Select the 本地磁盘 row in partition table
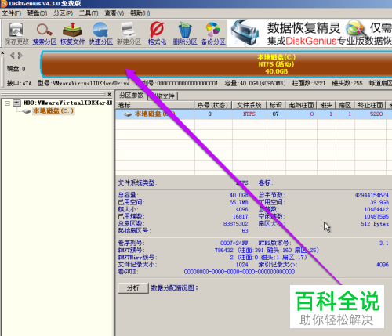 coord(253,114)
